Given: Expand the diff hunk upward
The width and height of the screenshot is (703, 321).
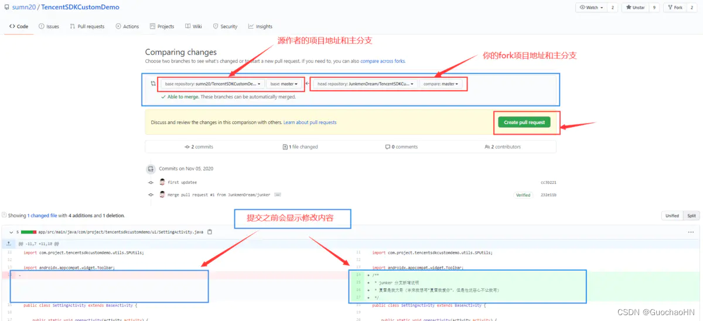Looking at the screenshot, I should [8, 243].
